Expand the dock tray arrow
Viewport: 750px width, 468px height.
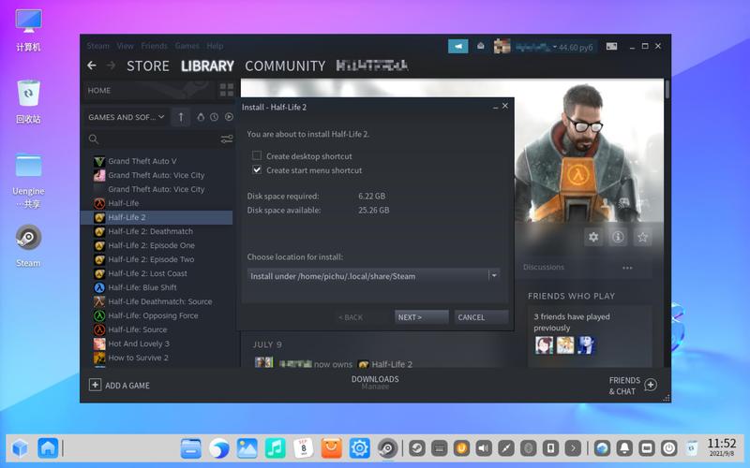pyautogui.click(x=573, y=448)
